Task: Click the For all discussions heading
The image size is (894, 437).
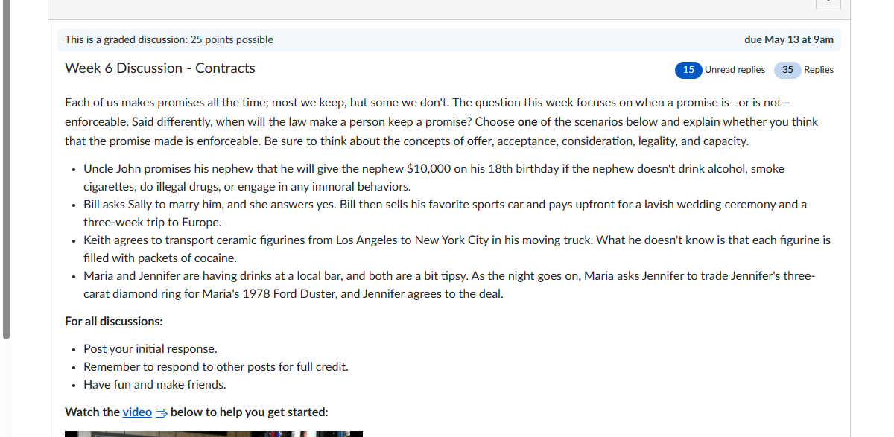Action: [x=114, y=322]
